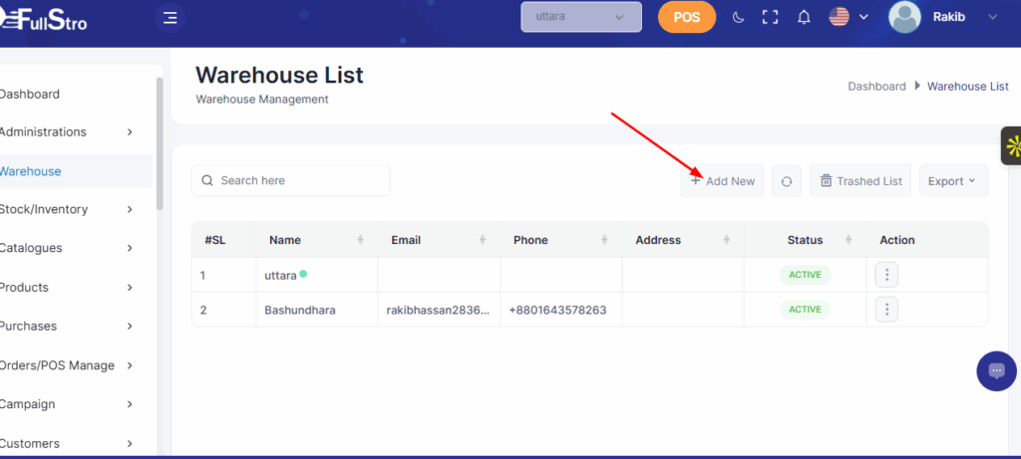
Task: Click the refresh list icon button
Action: (x=787, y=181)
